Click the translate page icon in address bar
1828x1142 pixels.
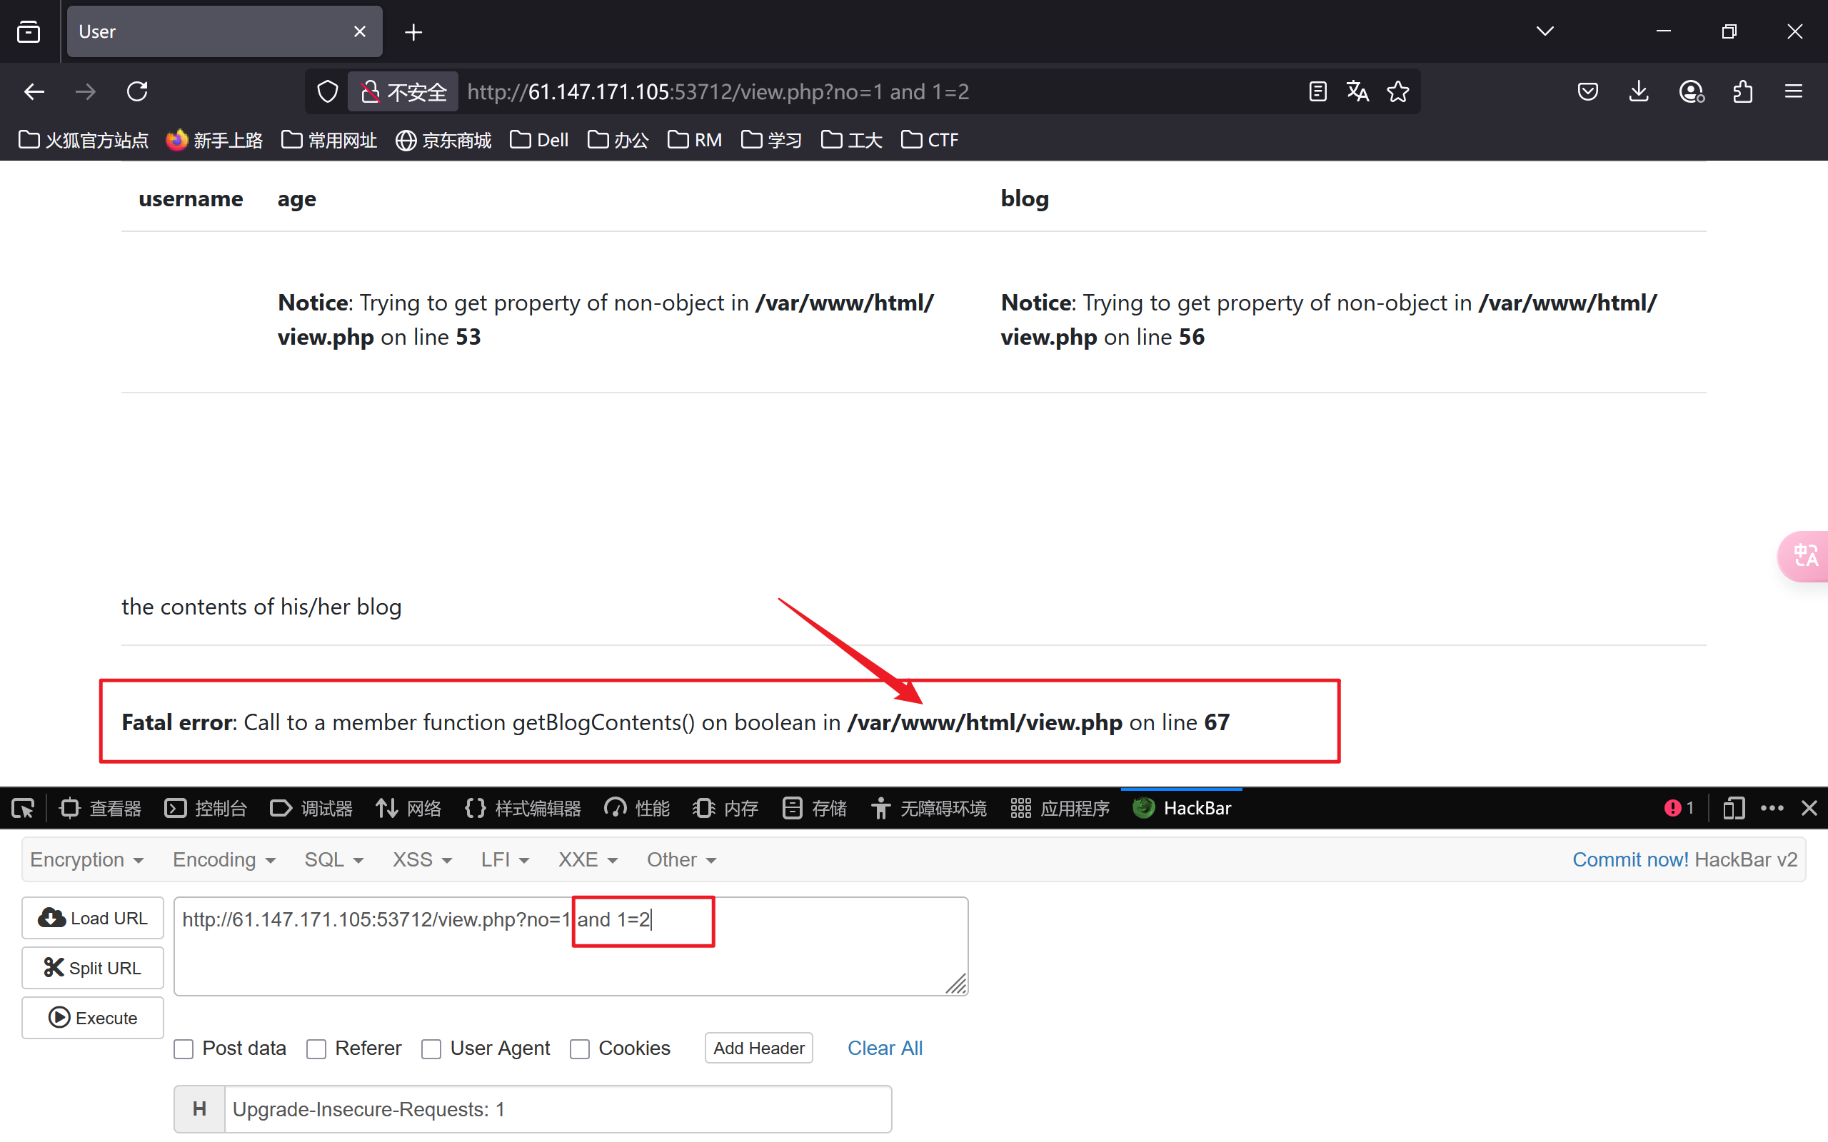1357,91
